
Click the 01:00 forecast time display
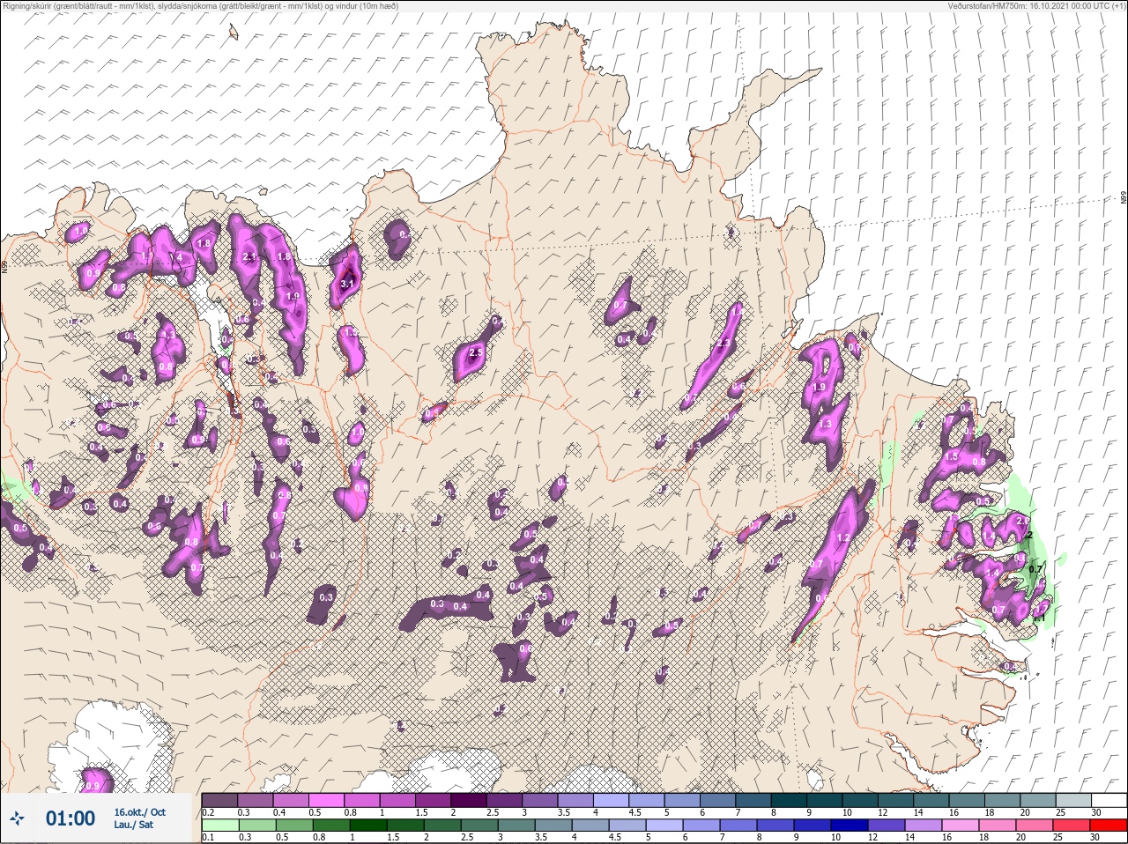tap(70, 818)
